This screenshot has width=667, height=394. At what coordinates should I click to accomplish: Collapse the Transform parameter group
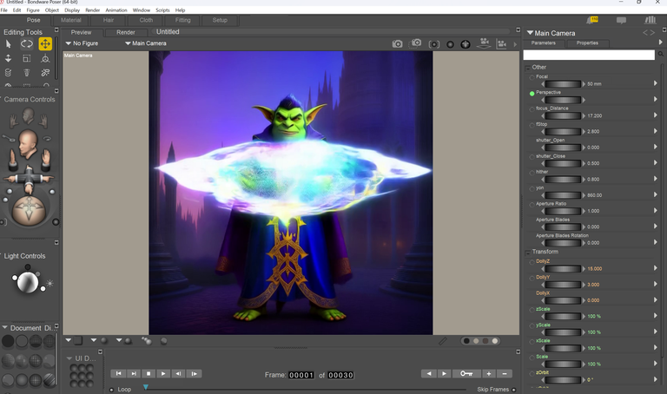528,253
